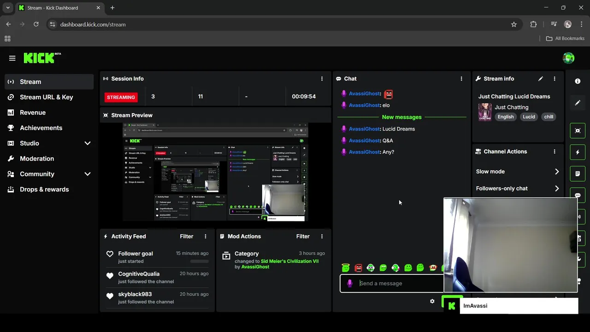
Task: Open Chrome extensions puzzle icon
Action: (533, 24)
